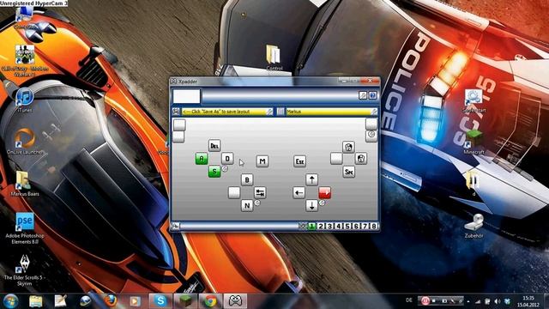This screenshot has width=549, height=309.
Task: Click the Xpadder gamepad taskbar icon
Action: 235,301
